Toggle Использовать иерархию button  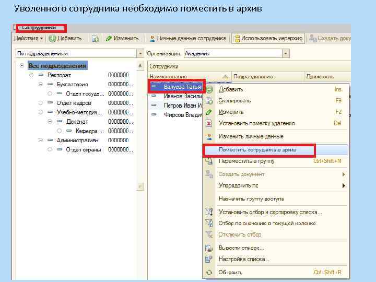click(268, 38)
